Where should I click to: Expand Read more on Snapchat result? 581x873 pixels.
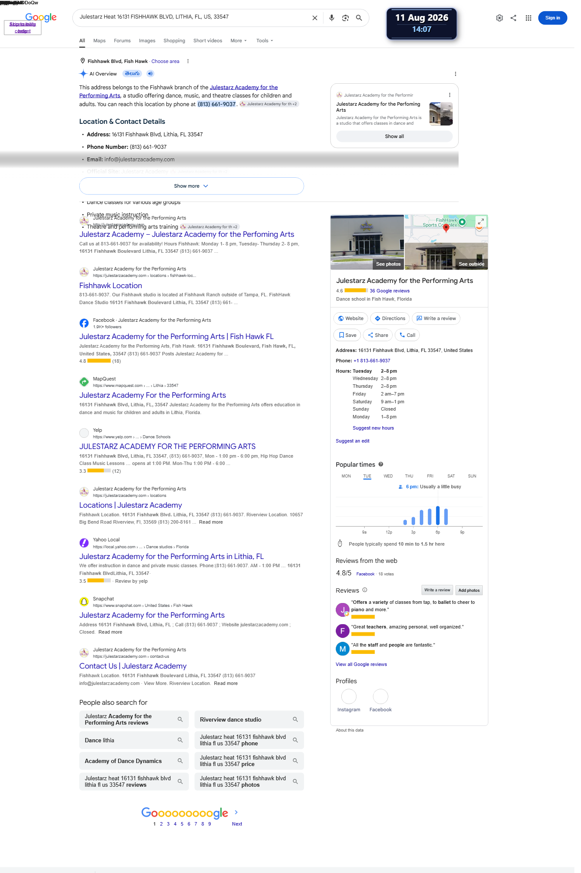(110, 632)
